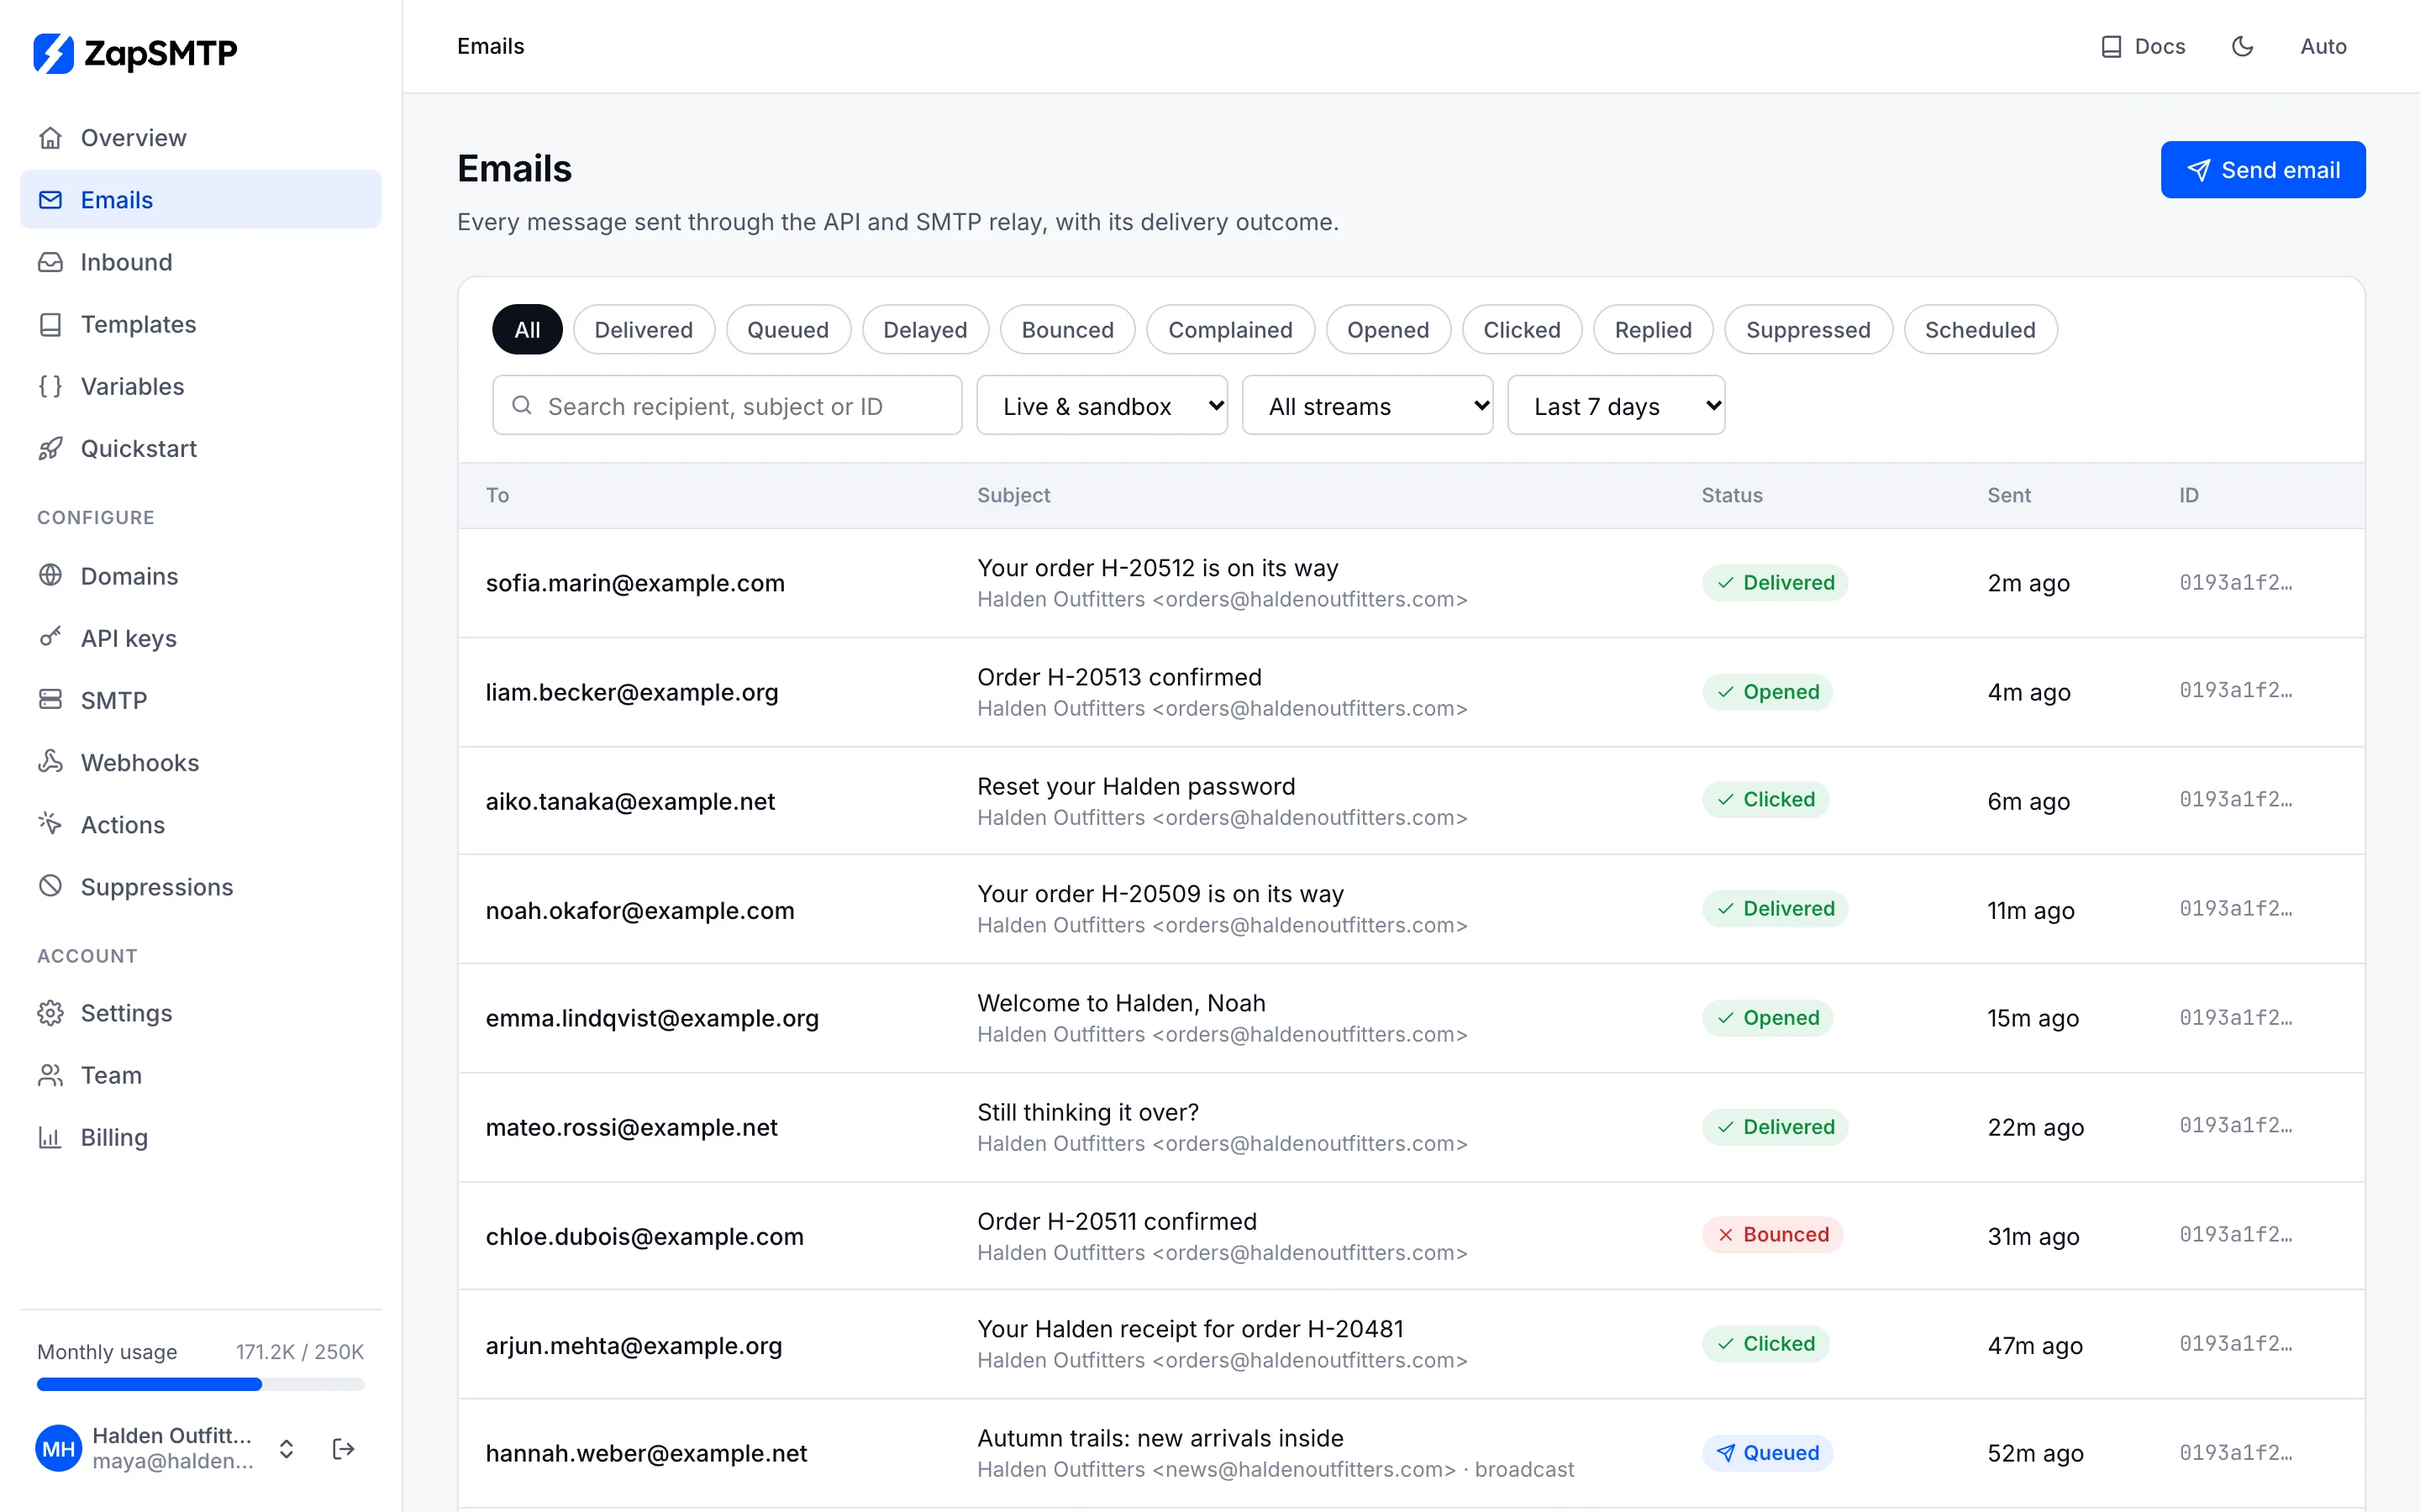Filter emails by Delayed
Viewport: 2420px width, 1512px height.
click(925, 329)
